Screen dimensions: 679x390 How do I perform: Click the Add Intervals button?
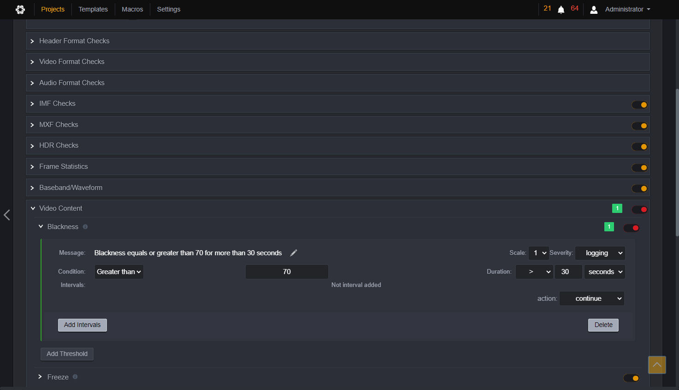click(83, 325)
